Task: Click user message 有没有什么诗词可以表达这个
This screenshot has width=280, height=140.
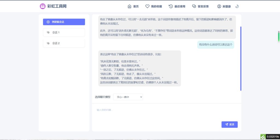Action: click(x=216, y=44)
